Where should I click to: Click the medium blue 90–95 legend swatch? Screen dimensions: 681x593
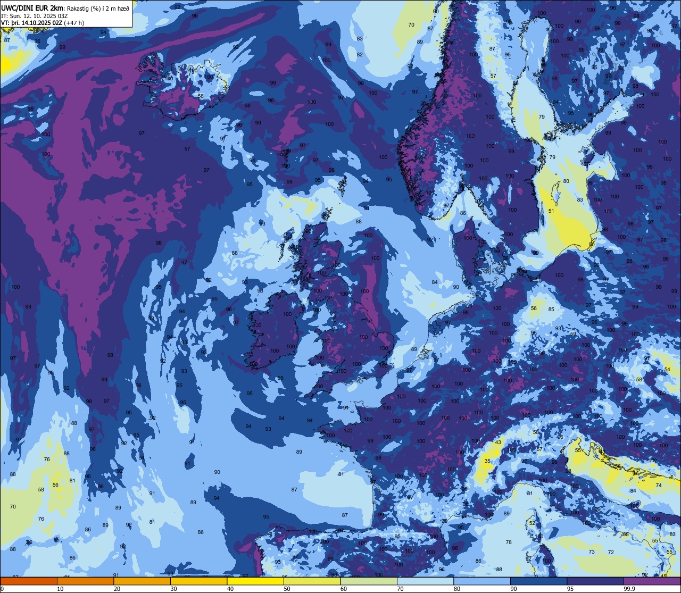pos(538,581)
